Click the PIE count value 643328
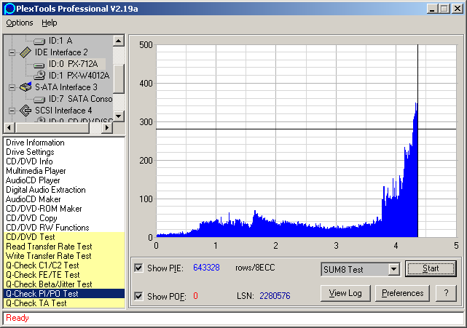 pos(206,268)
